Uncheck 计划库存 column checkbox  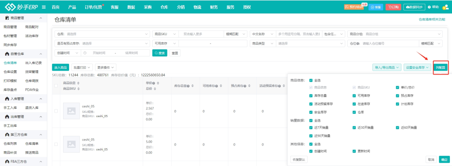[398, 104]
